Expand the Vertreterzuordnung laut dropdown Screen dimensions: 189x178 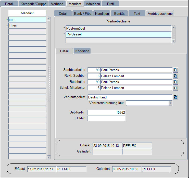click(170, 103)
